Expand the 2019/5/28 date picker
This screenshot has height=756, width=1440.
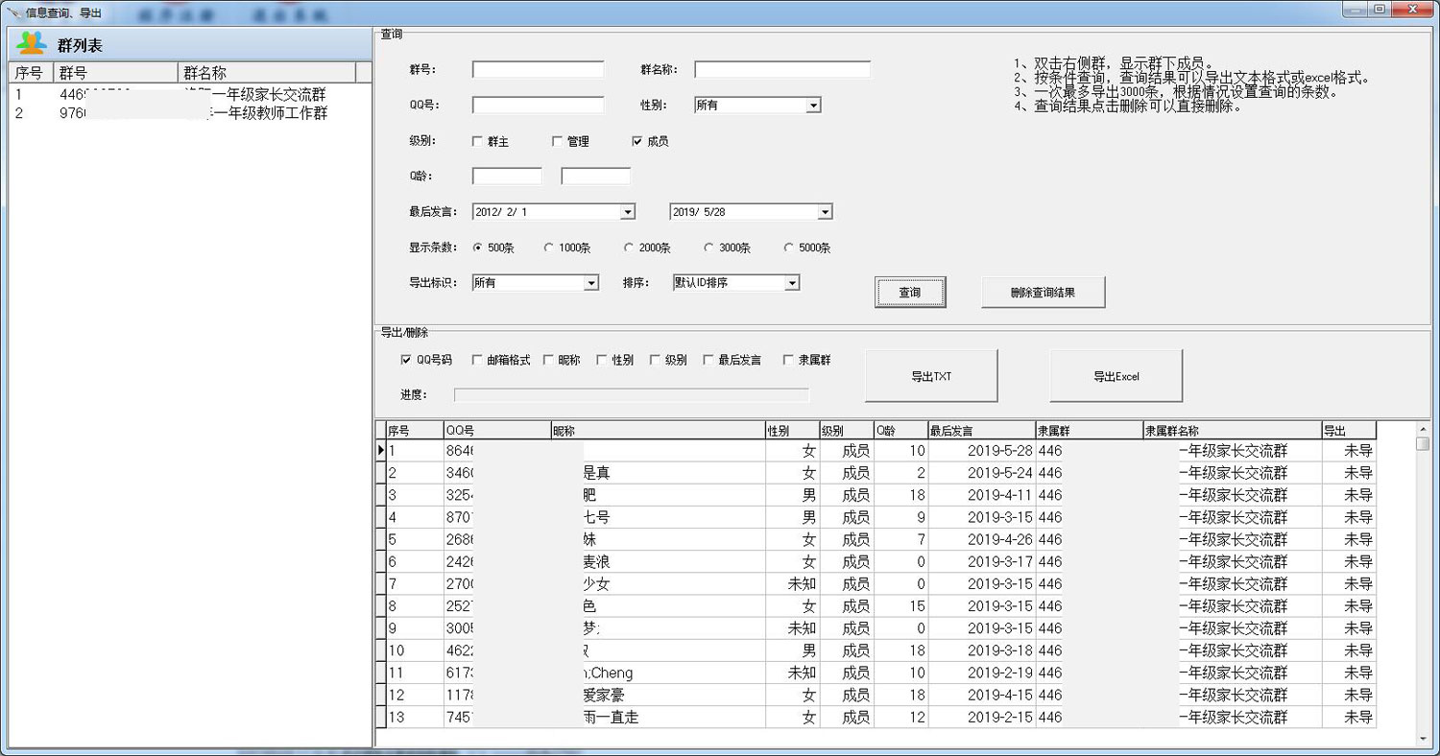(x=826, y=211)
